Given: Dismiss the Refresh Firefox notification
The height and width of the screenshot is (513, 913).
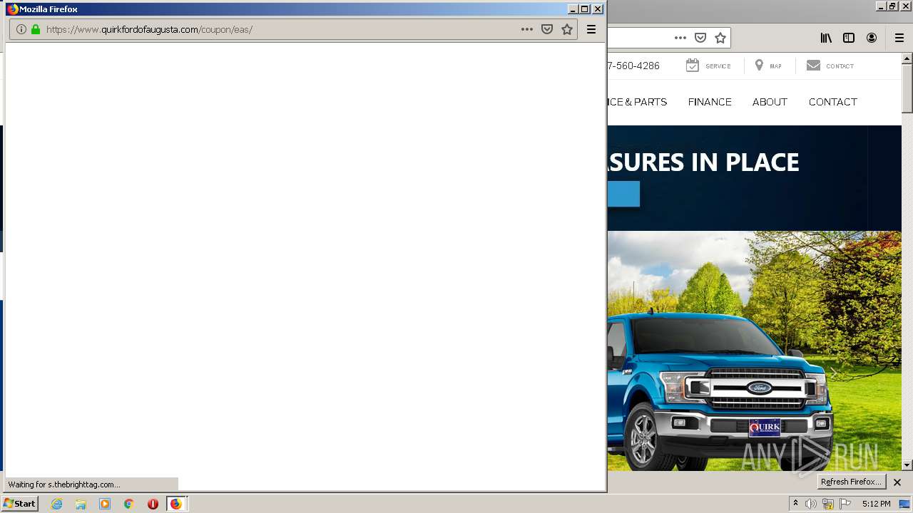Looking at the screenshot, I should pos(897,482).
